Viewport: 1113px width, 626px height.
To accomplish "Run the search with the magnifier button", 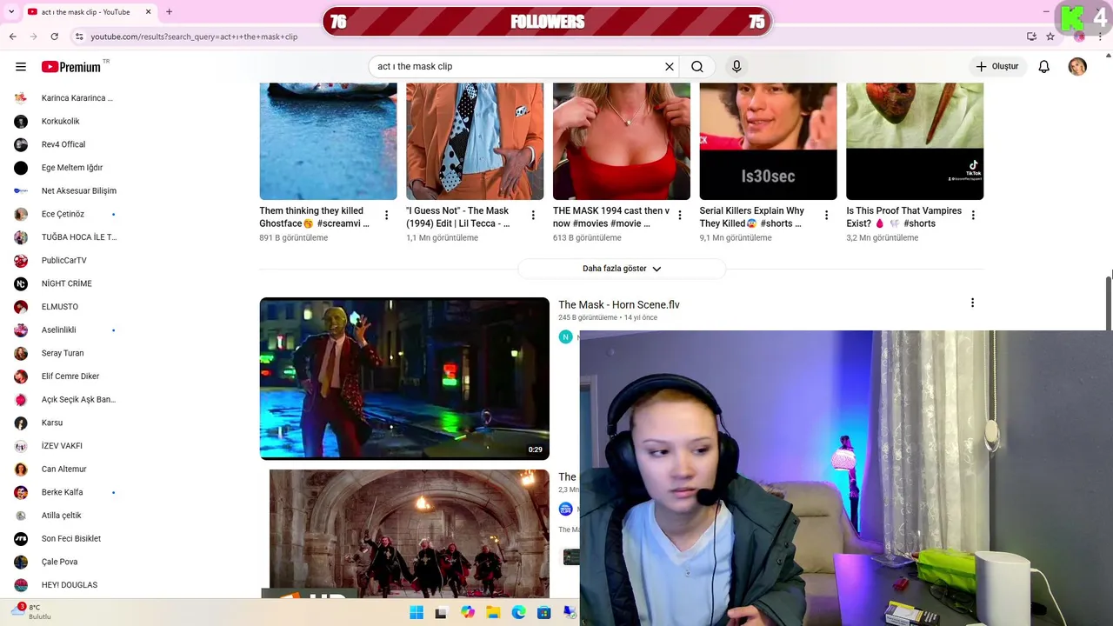I will click(x=697, y=66).
